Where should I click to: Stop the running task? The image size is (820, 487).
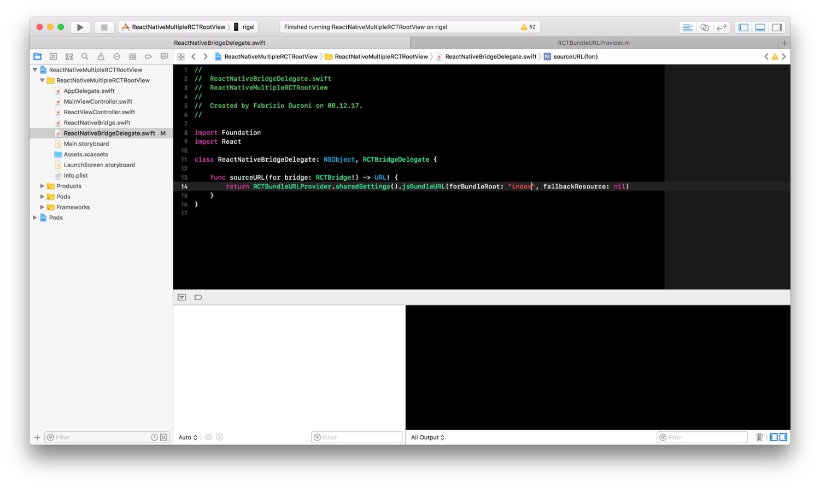[104, 27]
